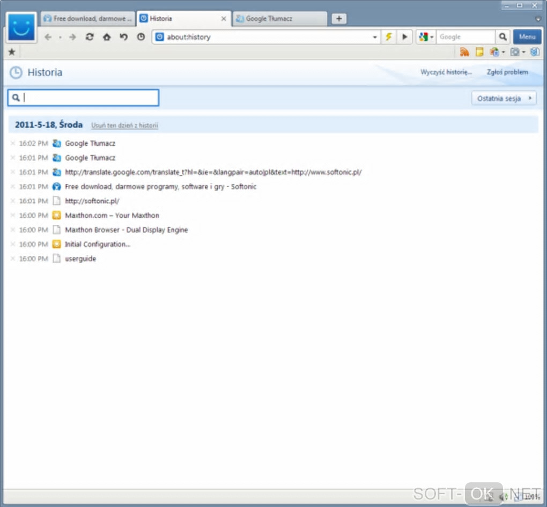Expand the screen capture dropdown arrow
Image resolution: width=547 pixels, height=507 pixels.
point(523,53)
